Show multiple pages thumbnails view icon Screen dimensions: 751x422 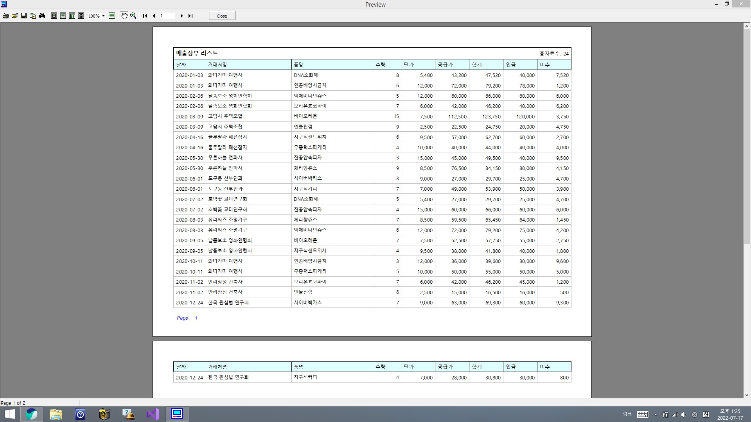pos(81,16)
